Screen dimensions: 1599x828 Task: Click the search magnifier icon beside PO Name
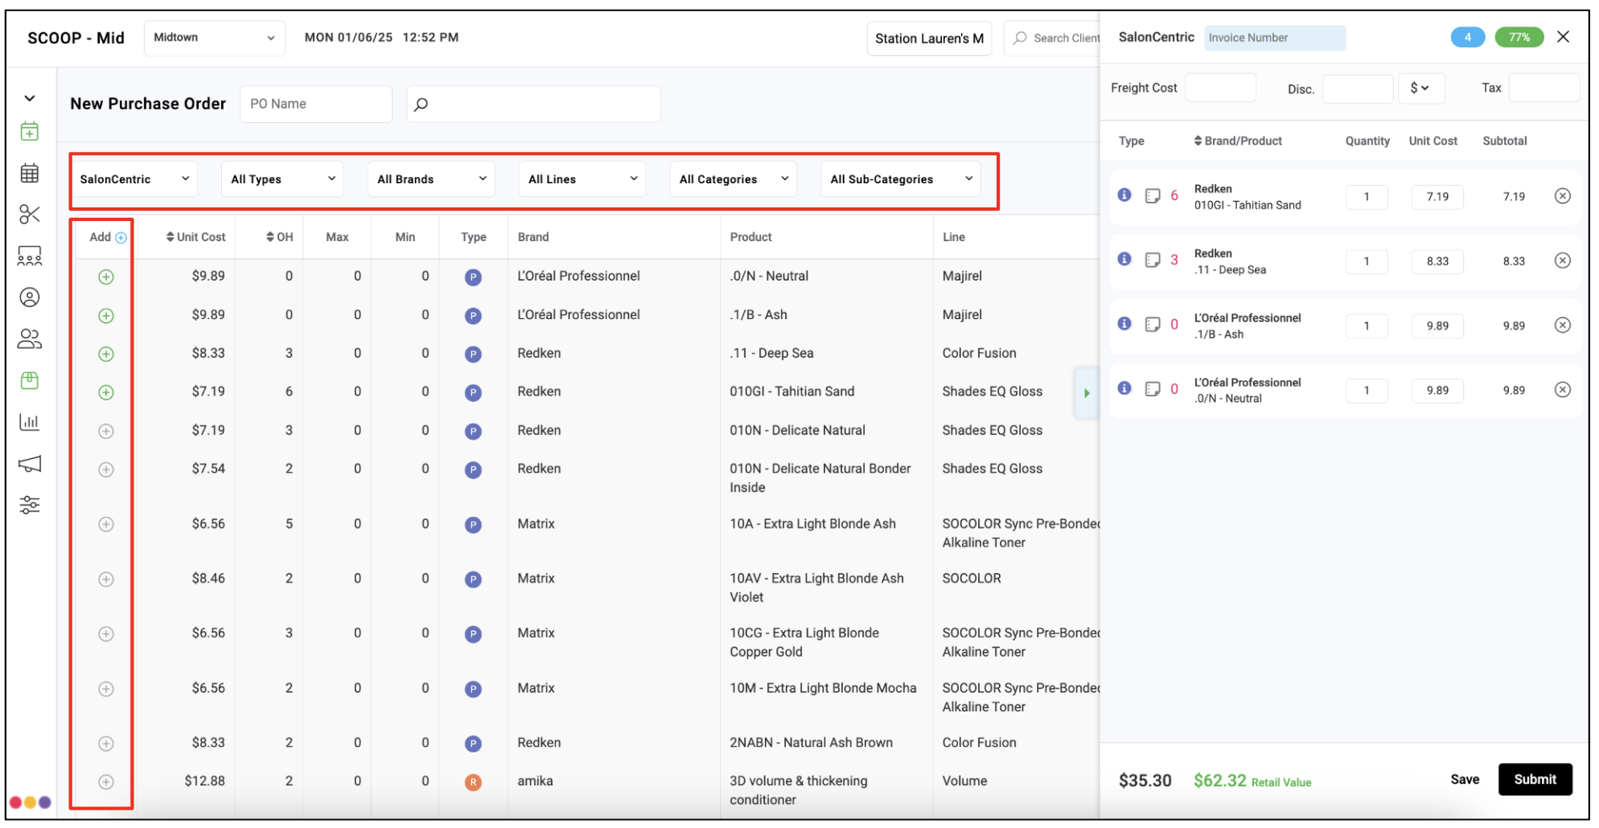point(421,105)
